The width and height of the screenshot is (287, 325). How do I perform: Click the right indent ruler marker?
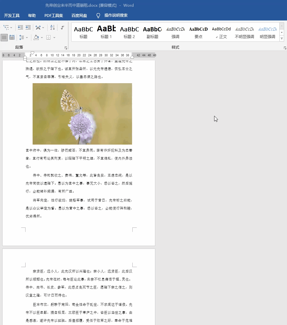tap(132, 57)
